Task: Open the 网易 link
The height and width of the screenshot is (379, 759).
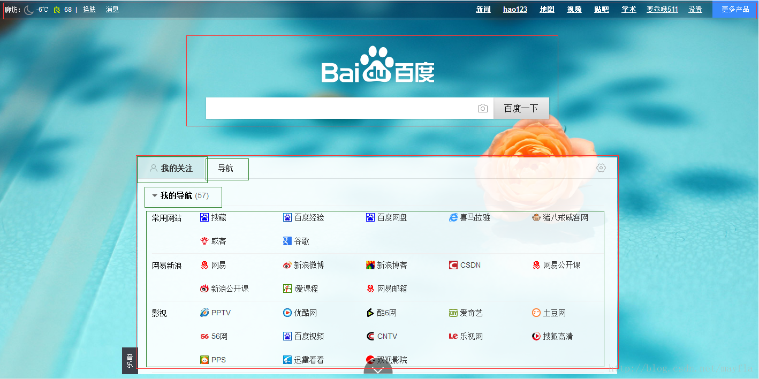Action: (218, 265)
